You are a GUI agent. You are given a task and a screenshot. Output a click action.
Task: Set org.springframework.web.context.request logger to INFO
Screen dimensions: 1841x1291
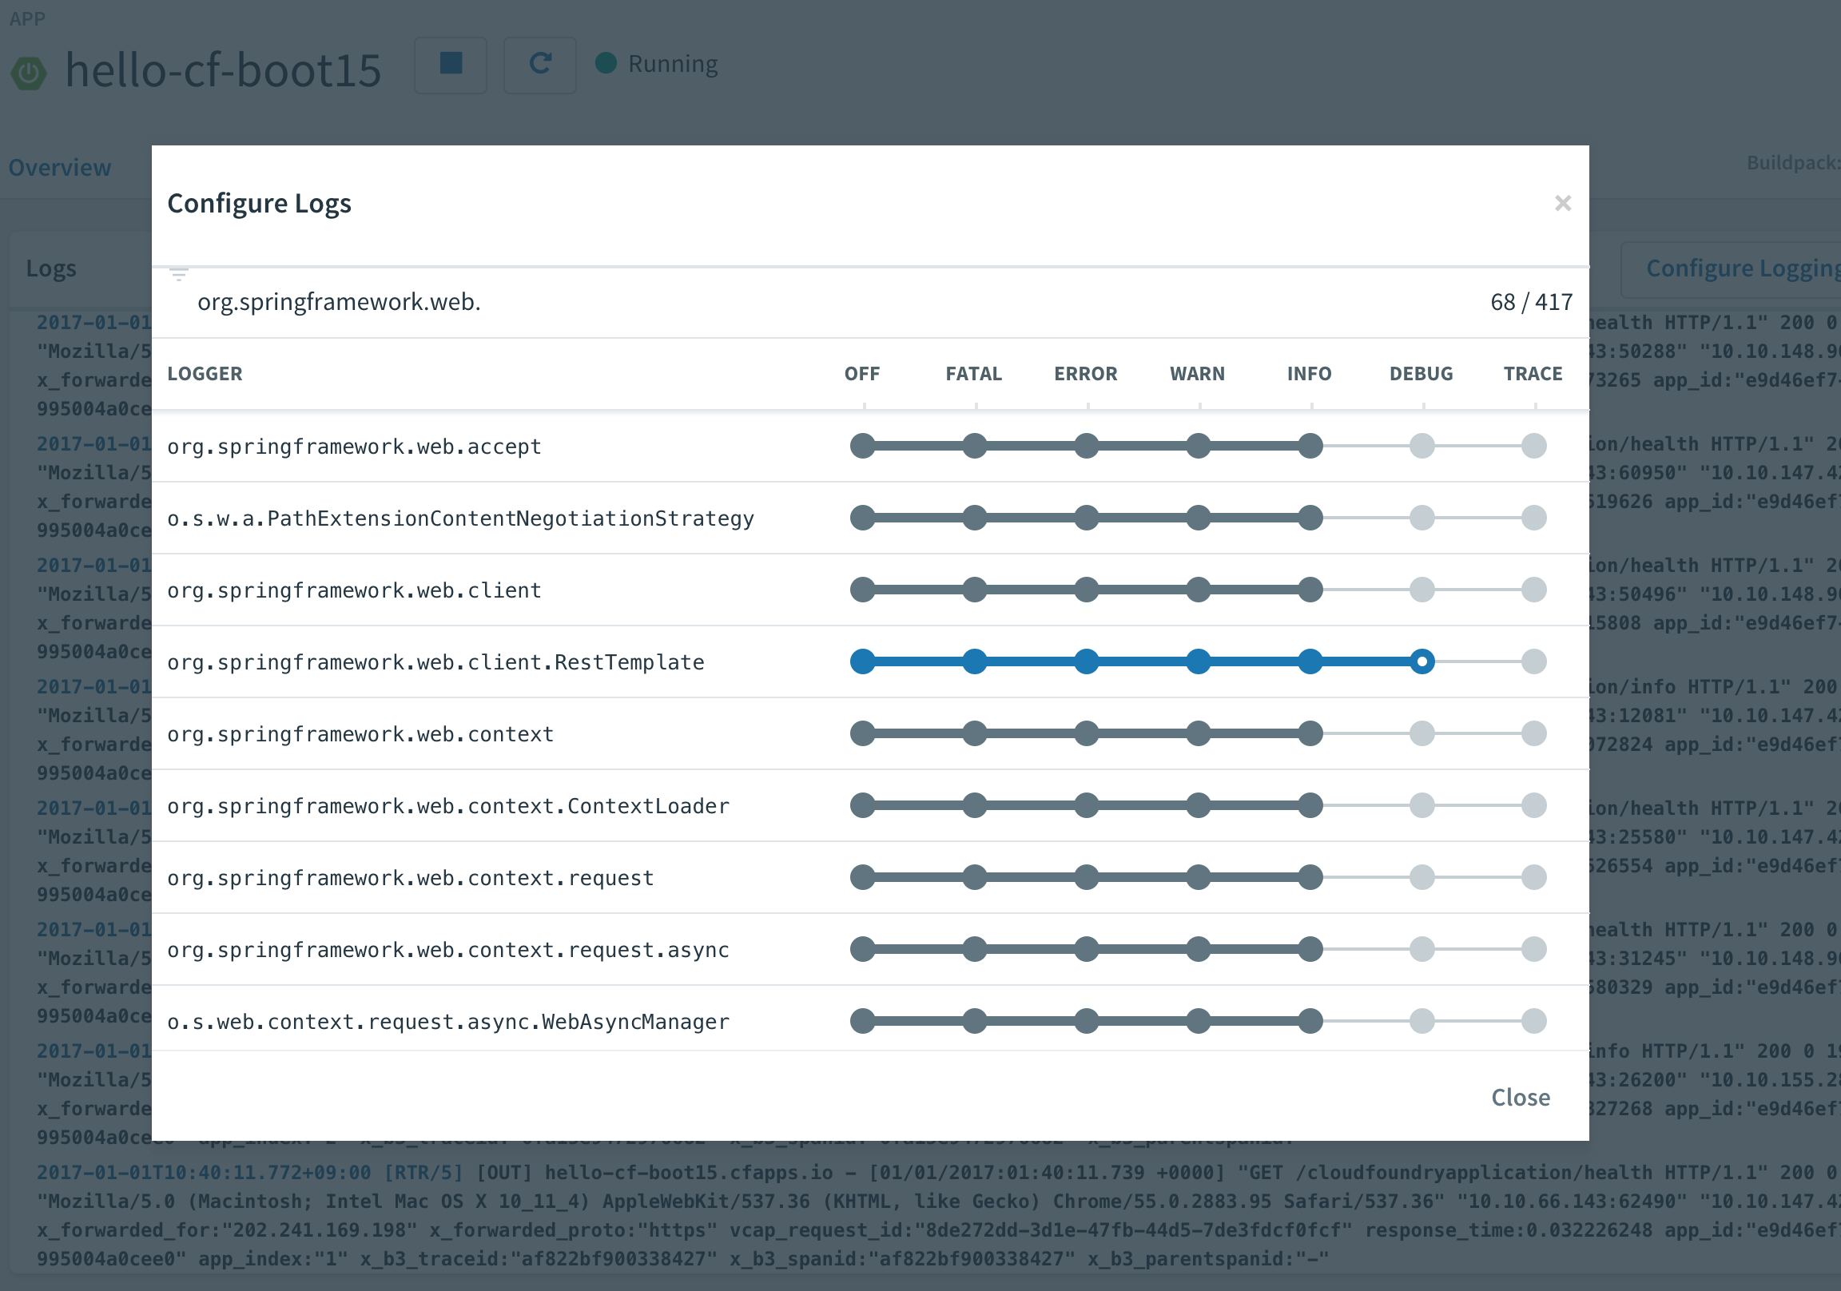point(1310,877)
